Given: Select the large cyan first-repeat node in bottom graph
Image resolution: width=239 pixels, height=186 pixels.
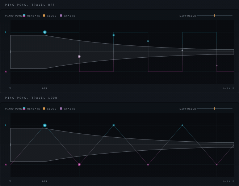Looking at the screenshot, I should coord(45,125).
